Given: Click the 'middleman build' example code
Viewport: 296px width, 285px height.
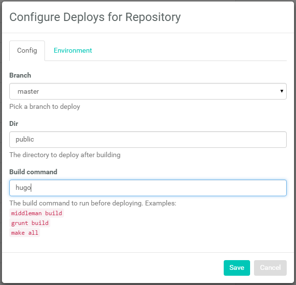Looking at the screenshot, I should 37,213.
